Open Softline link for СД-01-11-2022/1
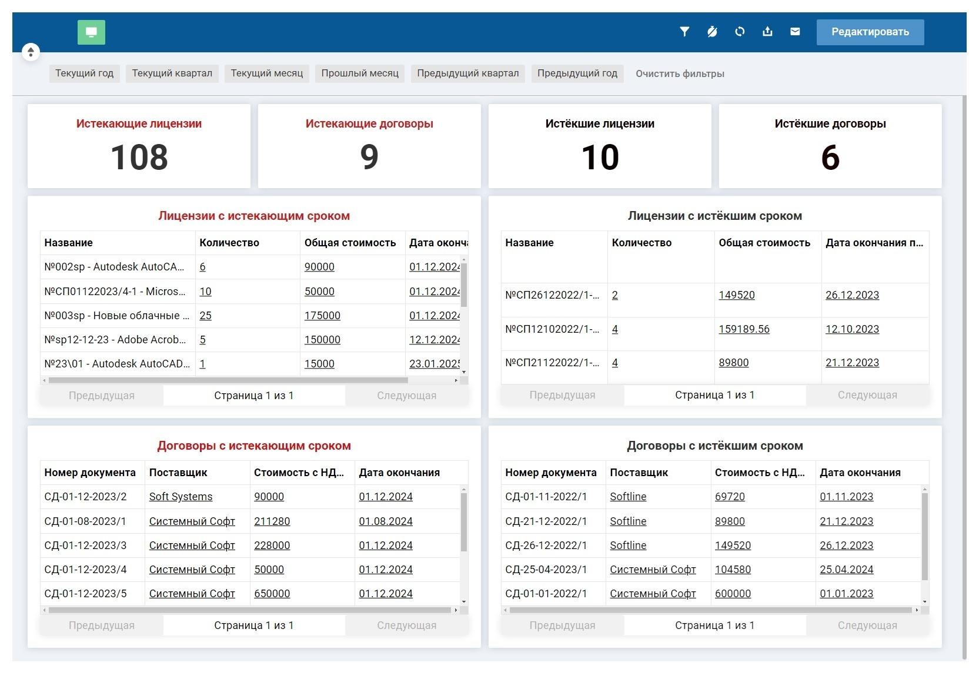Viewport: 979px width, 686px height. [x=628, y=497]
